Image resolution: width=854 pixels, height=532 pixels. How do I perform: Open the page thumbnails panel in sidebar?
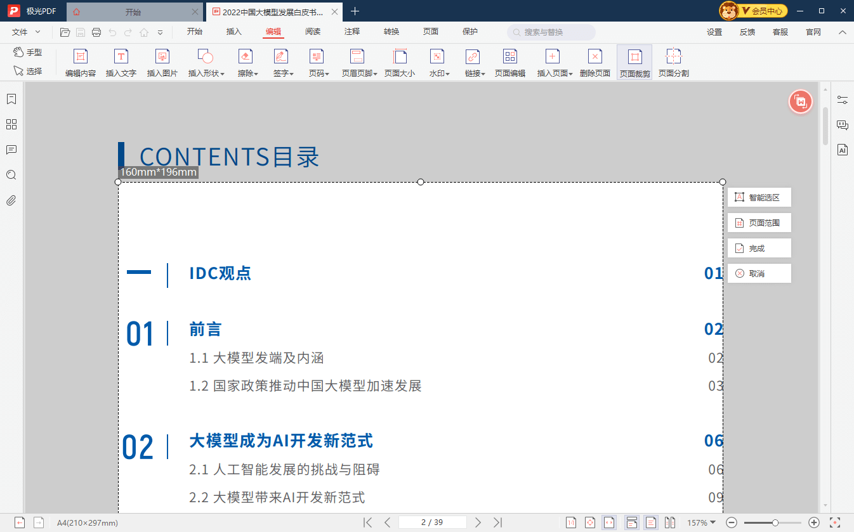(x=11, y=124)
